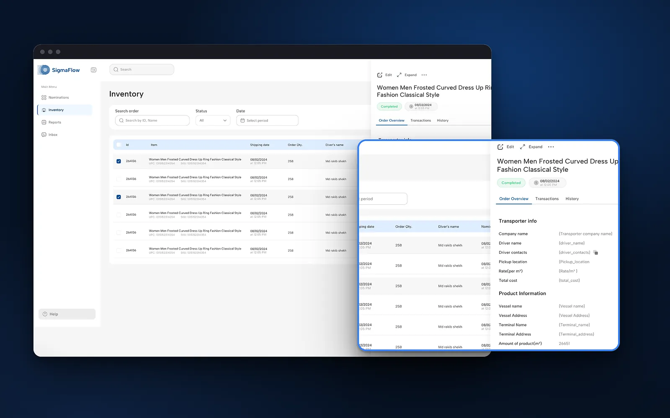
Task: Open the three-dot menu in the zoomed callout
Action: point(551,147)
